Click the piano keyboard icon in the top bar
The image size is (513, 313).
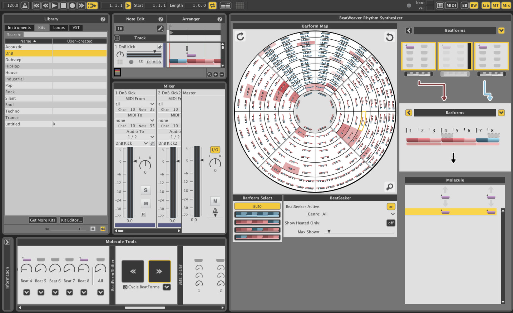coord(440,5)
